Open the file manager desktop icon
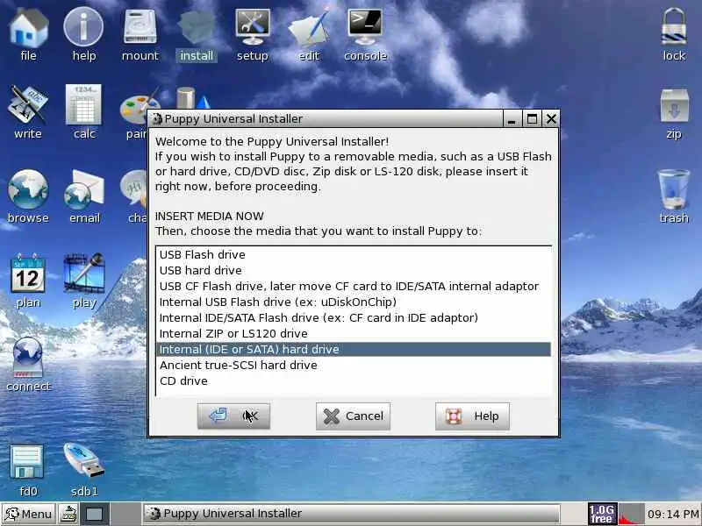Viewport: 702px width, 526px height. point(28,35)
